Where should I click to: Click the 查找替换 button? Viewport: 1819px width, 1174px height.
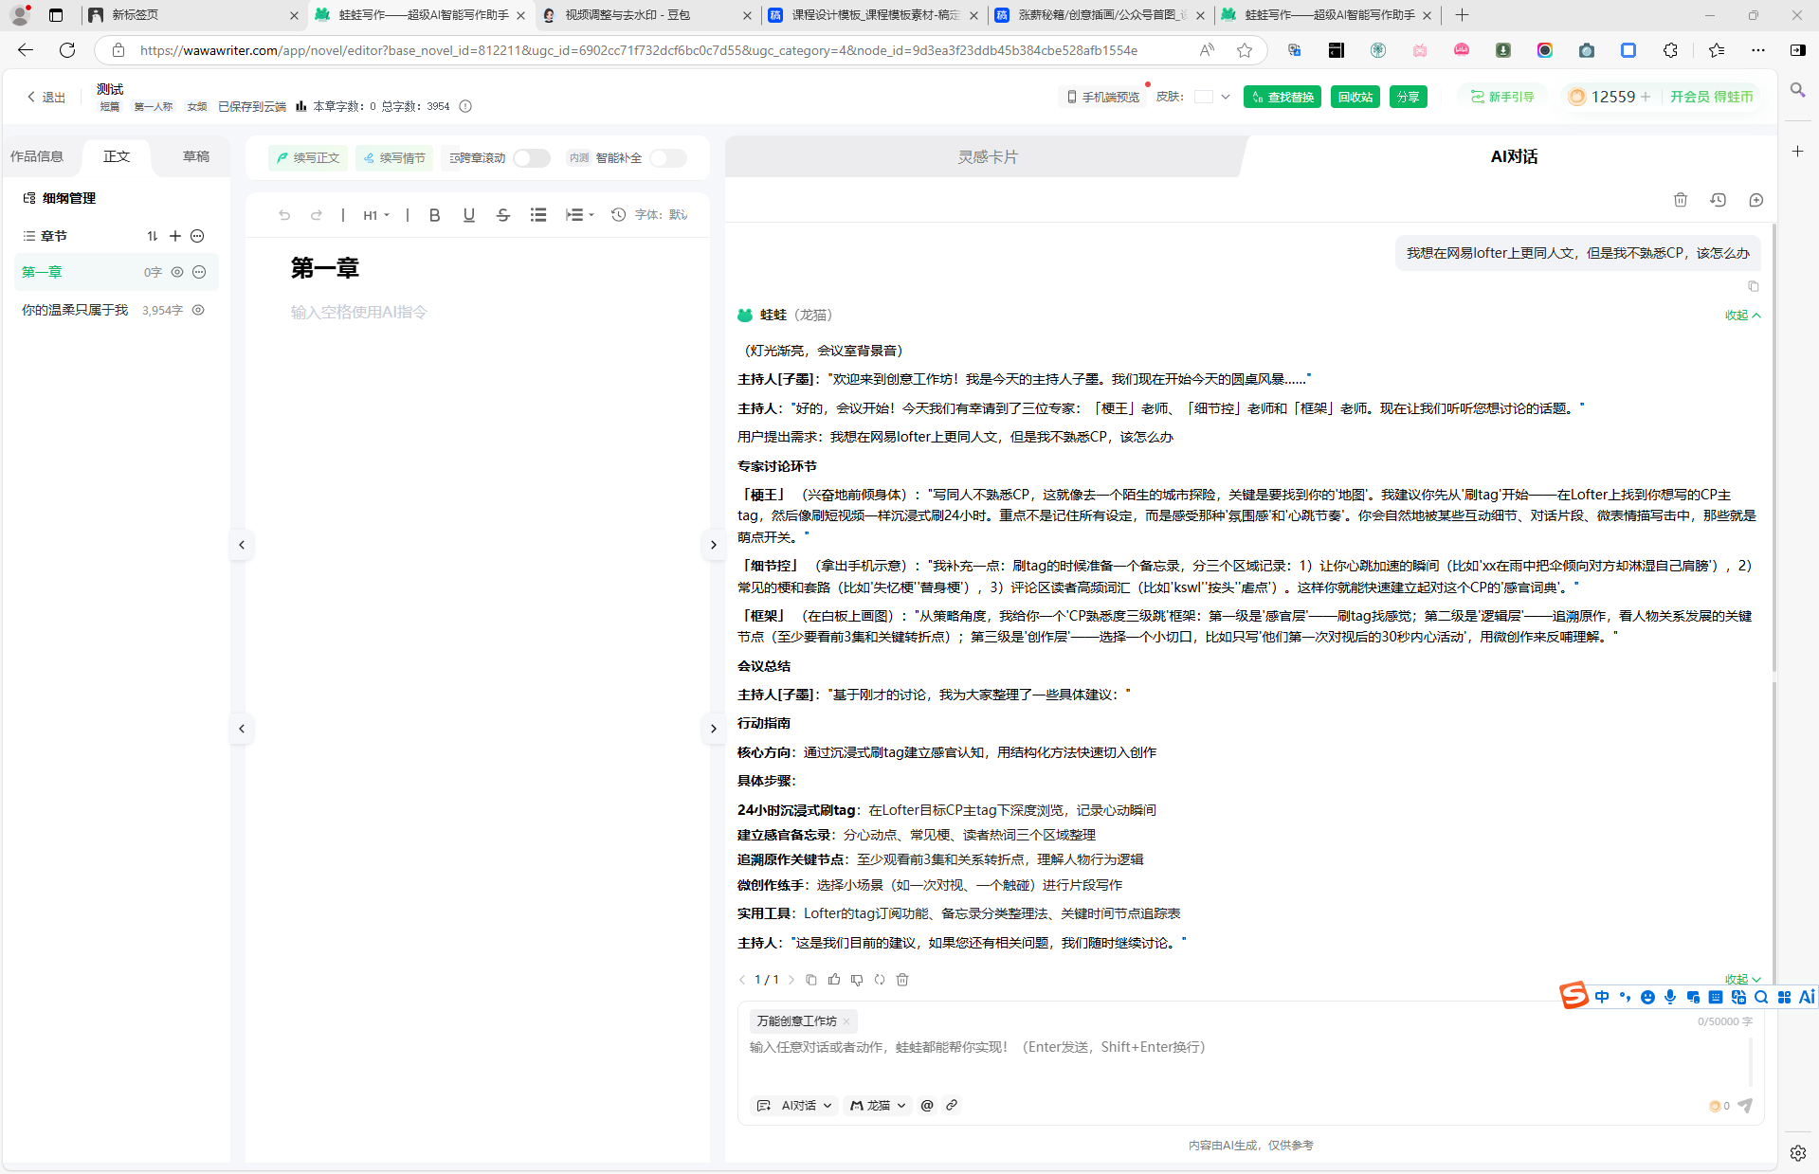[x=1282, y=97]
